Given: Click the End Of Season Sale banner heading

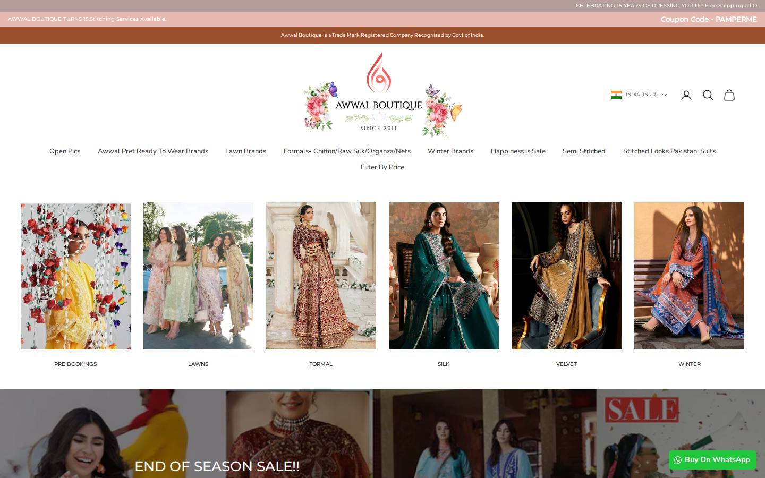Looking at the screenshot, I should pyautogui.click(x=217, y=466).
